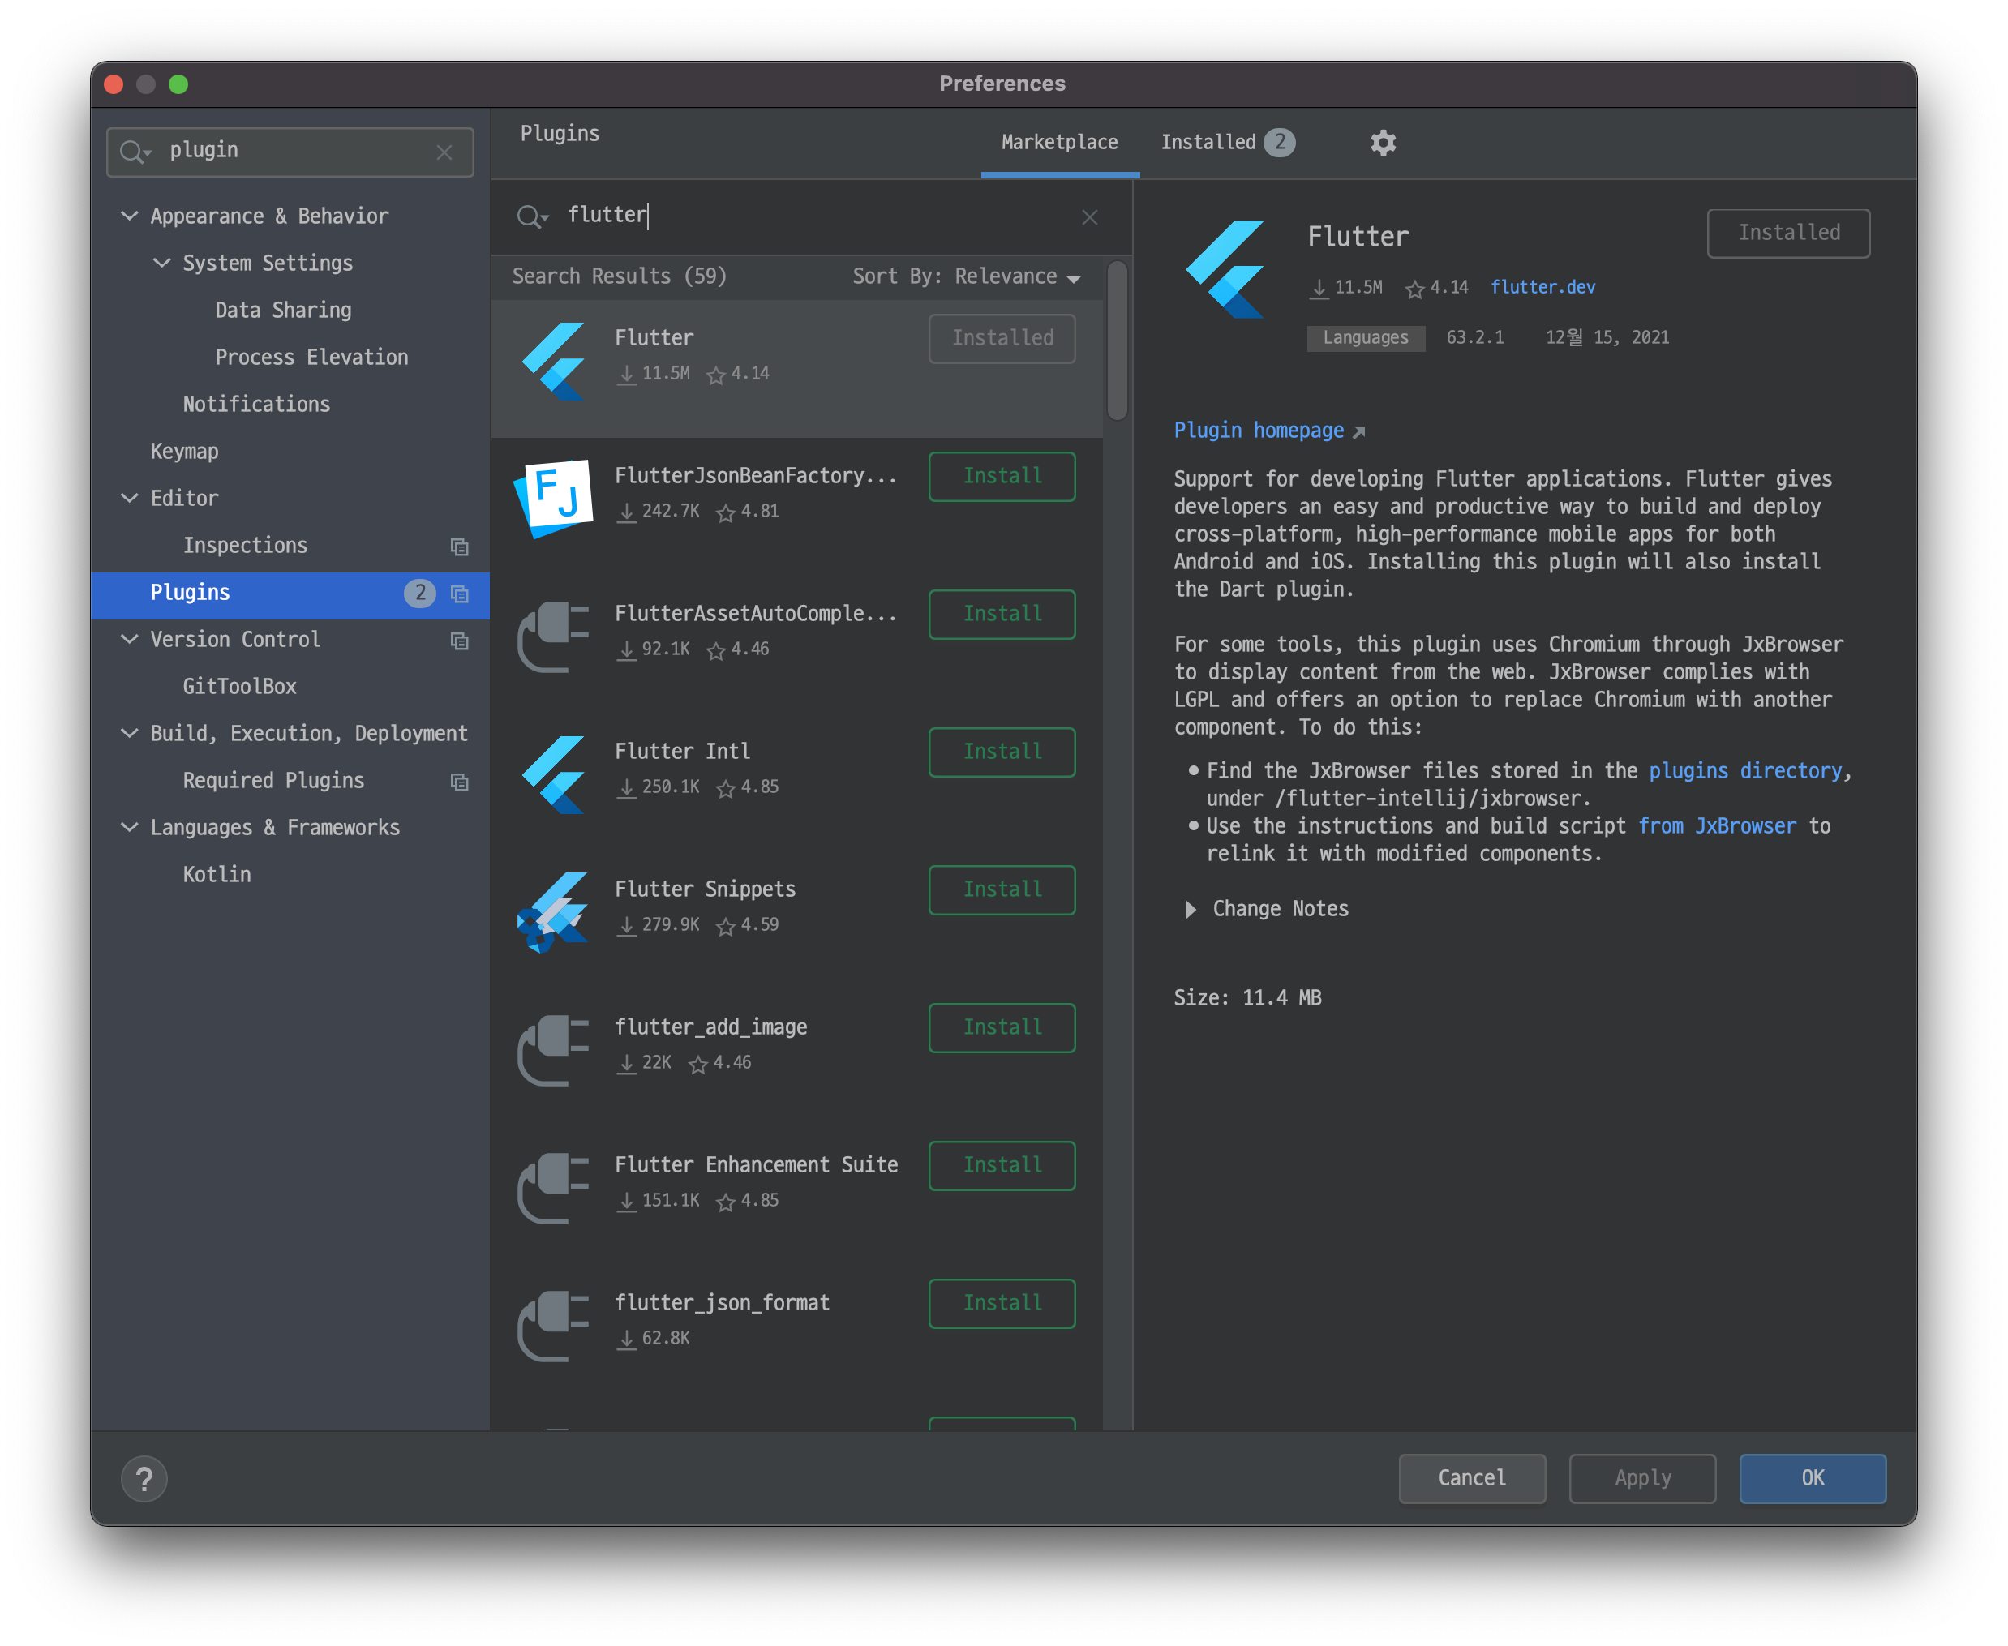The width and height of the screenshot is (2008, 1646).
Task: Click the plugin list vertical scrollbar
Action: click(x=1117, y=341)
